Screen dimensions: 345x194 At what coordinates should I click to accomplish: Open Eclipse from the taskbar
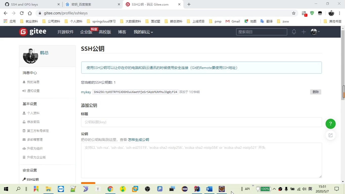185,189
